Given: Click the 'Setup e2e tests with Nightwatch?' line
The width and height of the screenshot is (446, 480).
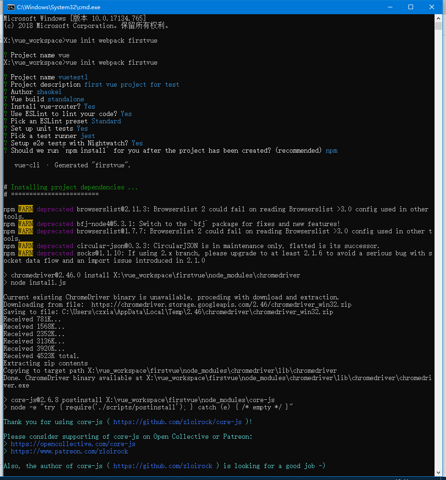Looking at the screenshot, I should pos(73,143).
